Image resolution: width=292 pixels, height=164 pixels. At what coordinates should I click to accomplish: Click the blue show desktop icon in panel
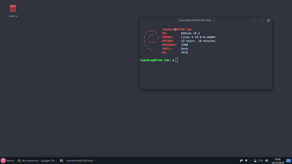click(x=289, y=161)
